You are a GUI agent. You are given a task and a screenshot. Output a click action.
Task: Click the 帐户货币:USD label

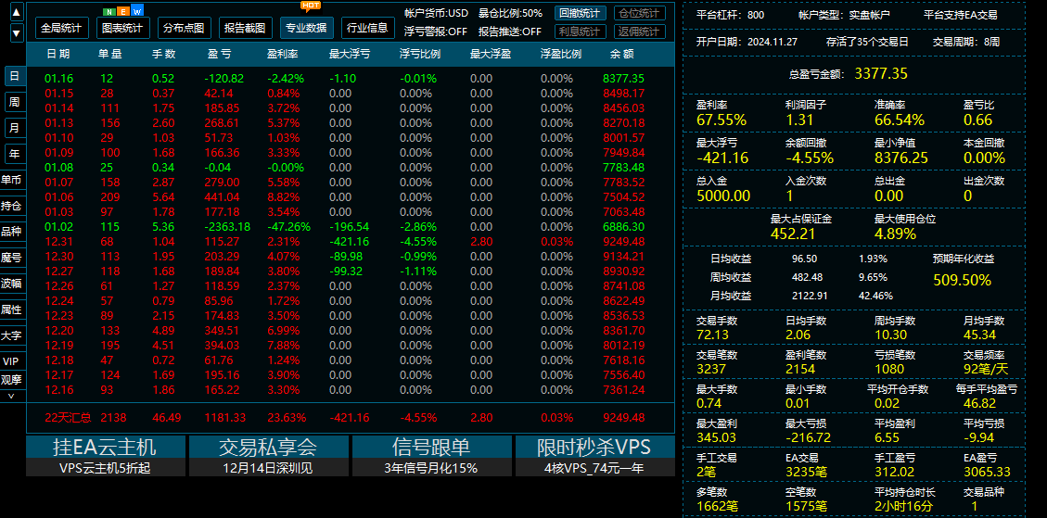click(437, 13)
